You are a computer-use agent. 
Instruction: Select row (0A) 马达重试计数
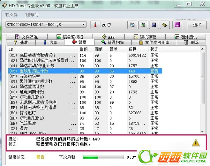point(85,87)
